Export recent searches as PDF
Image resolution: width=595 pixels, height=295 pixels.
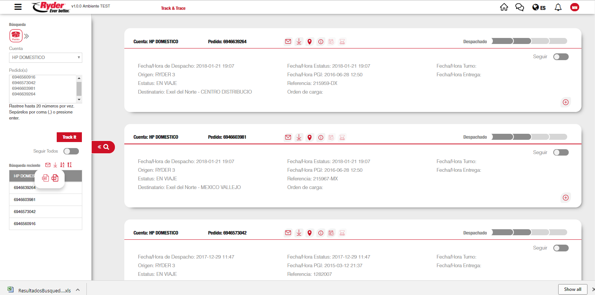(45, 178)
